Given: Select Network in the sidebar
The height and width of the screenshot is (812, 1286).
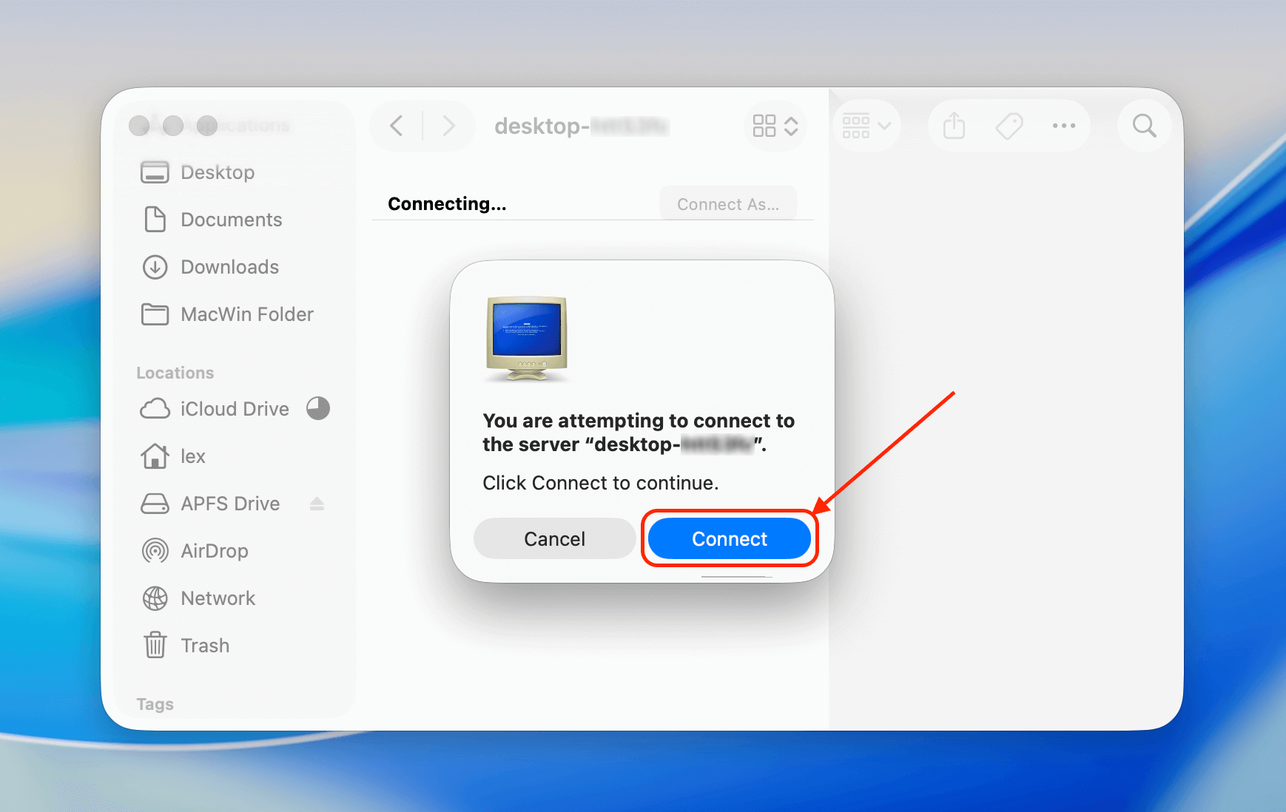Looking at the screenshot, I should (x=218, y=598).
